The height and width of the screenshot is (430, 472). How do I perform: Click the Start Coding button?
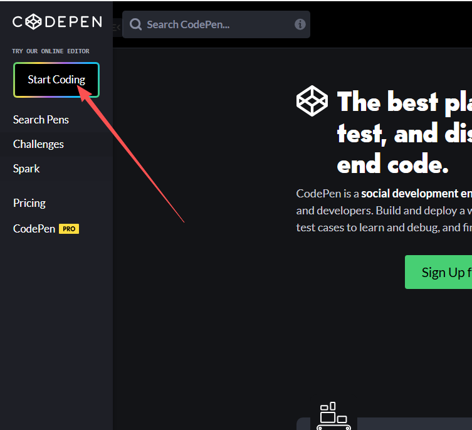coord(56,80)
